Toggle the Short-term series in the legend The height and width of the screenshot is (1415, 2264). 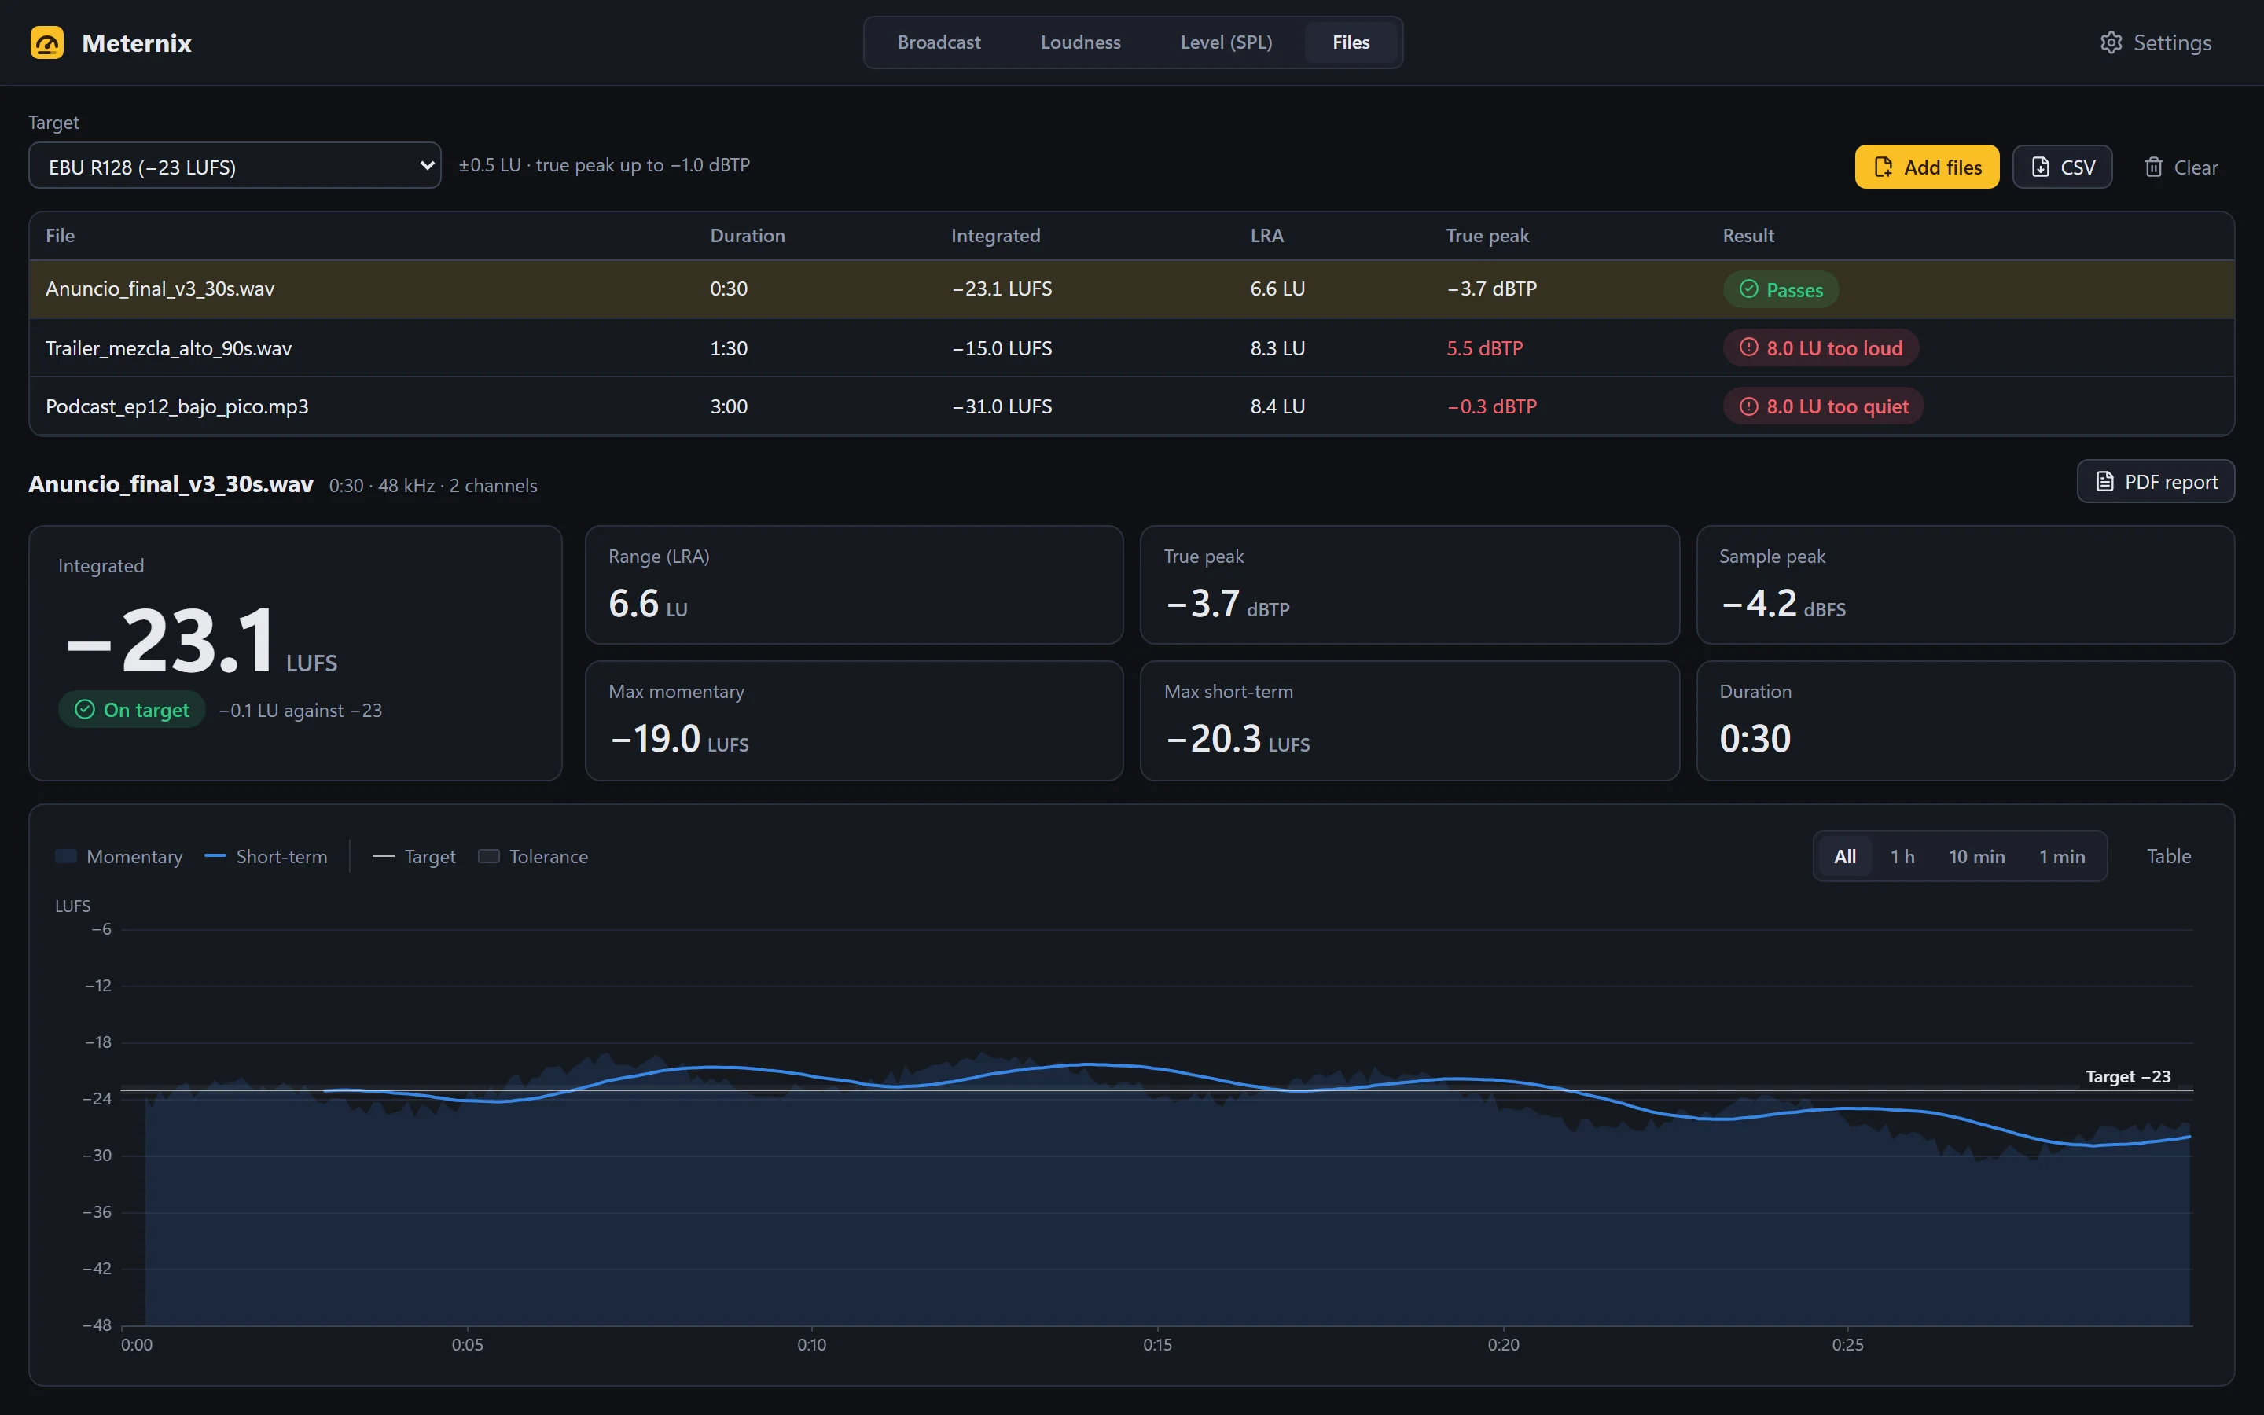click(266, 856)
